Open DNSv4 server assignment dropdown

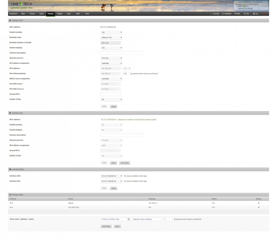[111, 79]
